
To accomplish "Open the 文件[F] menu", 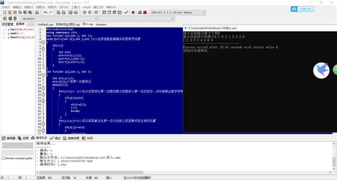I will coord(6,7).
